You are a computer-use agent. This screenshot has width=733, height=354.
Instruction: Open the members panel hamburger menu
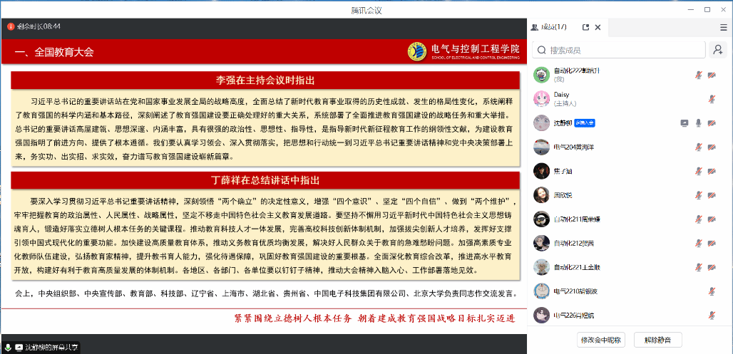coord(723,27)
